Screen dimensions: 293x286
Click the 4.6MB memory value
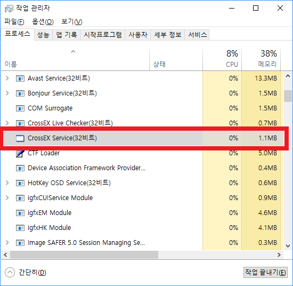click(267, 213)
